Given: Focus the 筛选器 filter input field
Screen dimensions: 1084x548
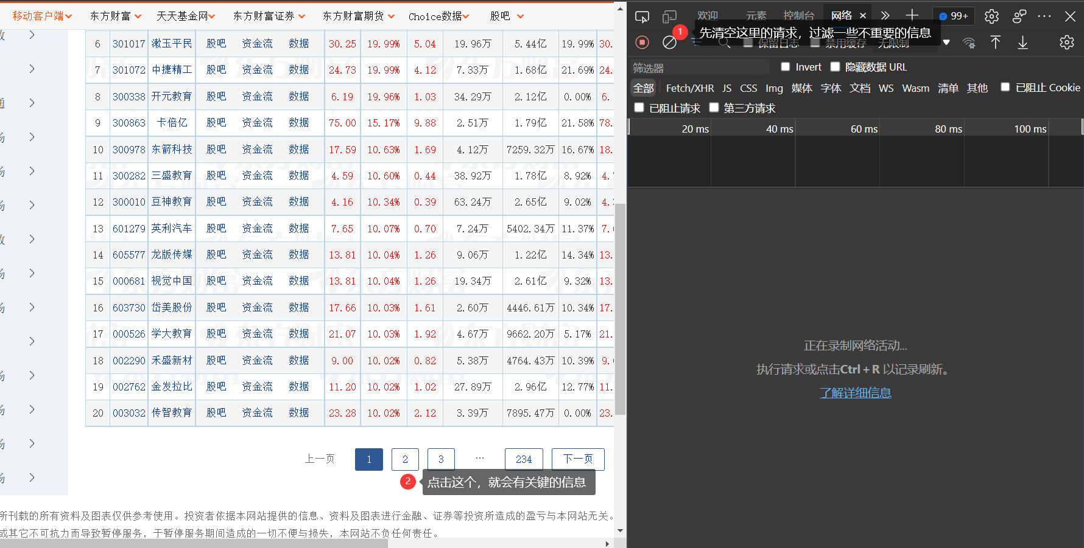Looking at the screenshot, I should click(700, 68).
